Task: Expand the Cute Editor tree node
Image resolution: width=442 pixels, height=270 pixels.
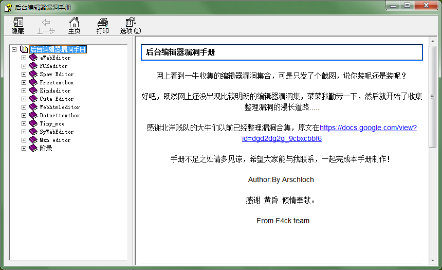Action: tap(24, 99)
